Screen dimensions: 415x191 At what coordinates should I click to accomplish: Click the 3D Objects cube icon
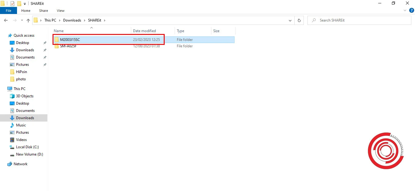(12, 96)
